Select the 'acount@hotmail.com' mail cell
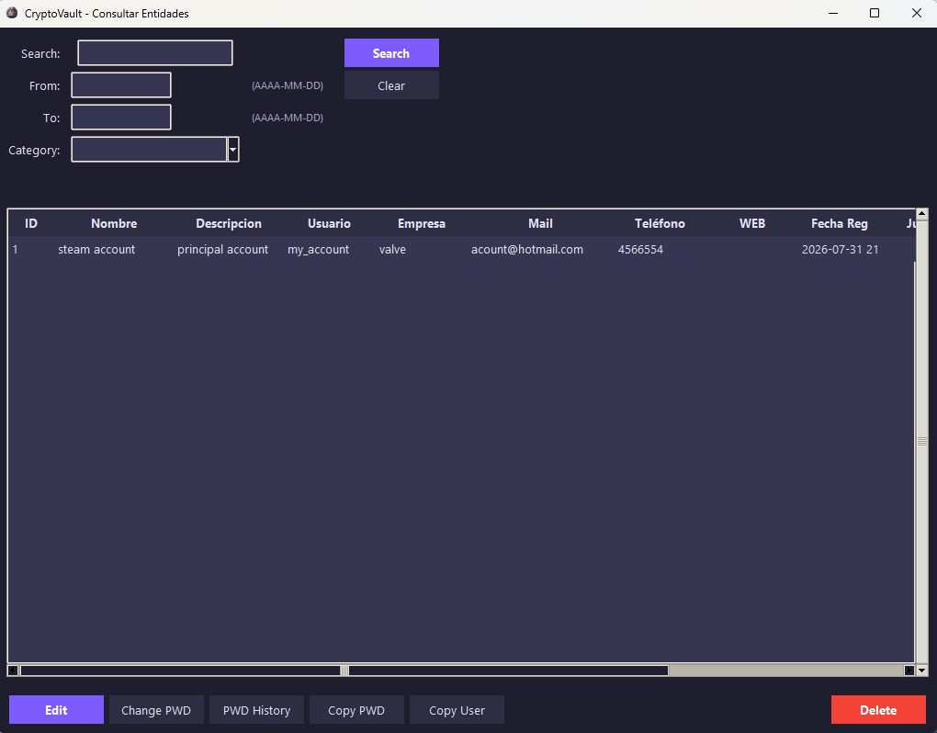 526,249
